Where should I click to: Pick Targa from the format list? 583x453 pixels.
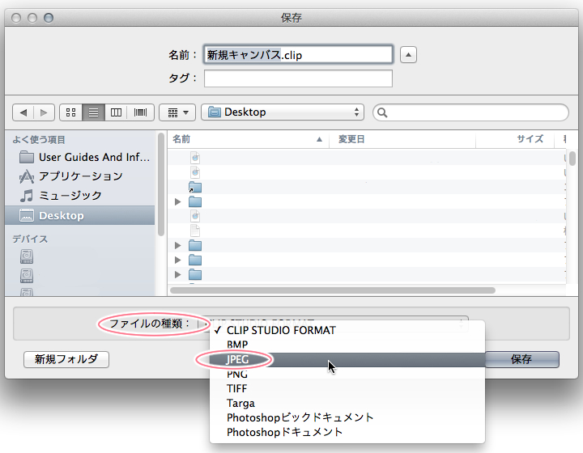pos(240,403)
